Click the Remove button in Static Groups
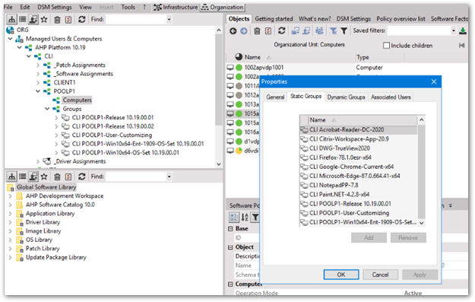The image size is (475, 302). pos(408,237)
